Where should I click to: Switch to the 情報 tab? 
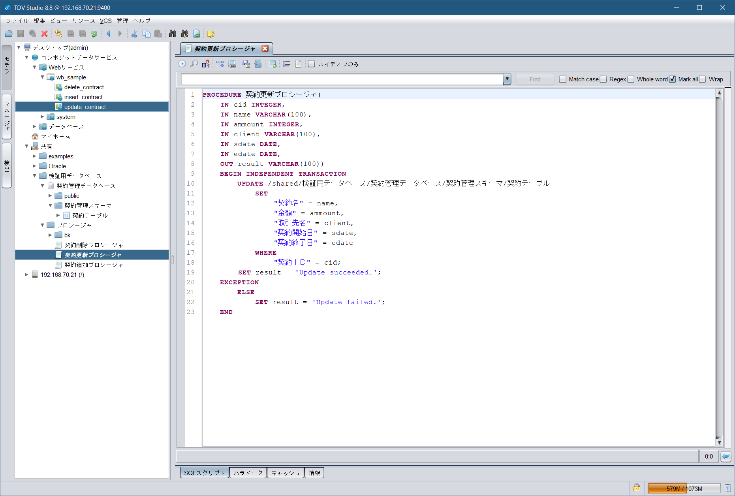pyautogui.click(x=314, y=473)
